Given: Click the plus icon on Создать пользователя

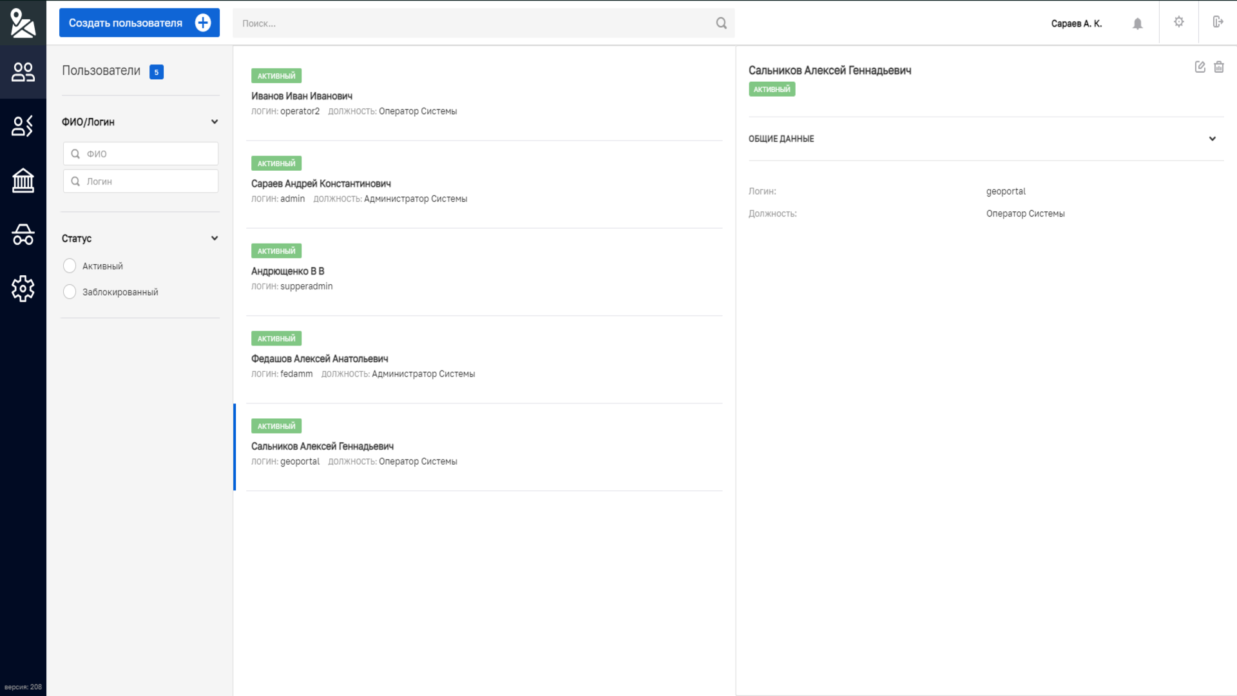Looking at the screenshot, I should 203,23.
